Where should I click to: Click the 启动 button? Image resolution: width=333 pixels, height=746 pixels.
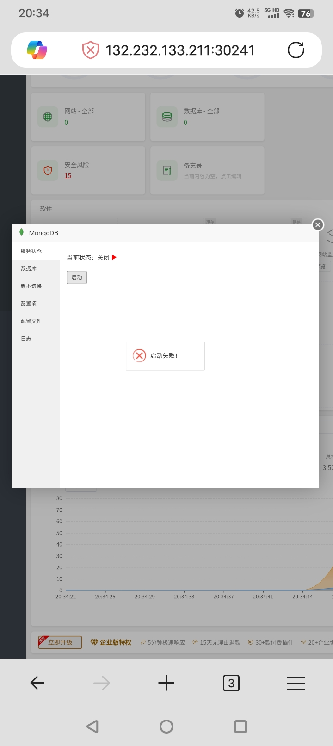(77, 277)
